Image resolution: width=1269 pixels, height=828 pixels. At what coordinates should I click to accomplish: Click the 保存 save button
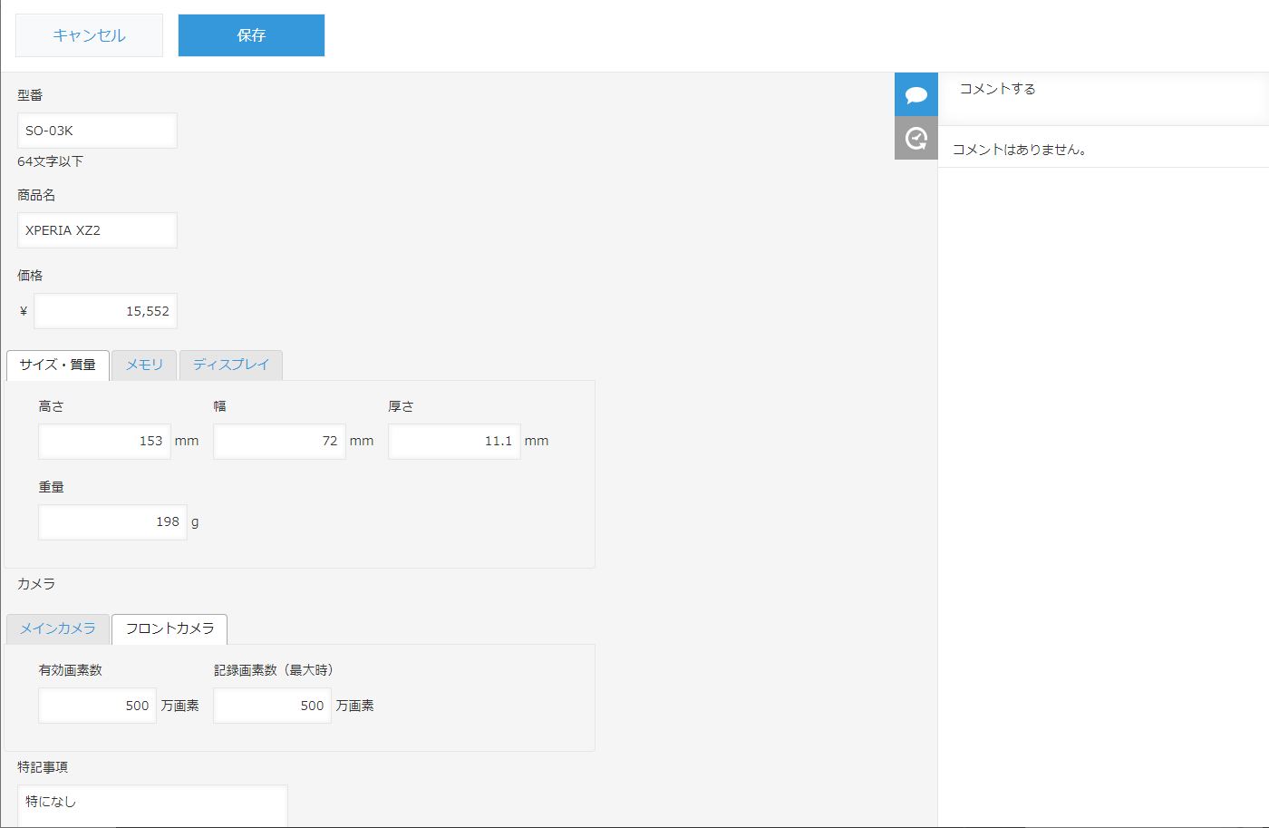click(251, 35)
